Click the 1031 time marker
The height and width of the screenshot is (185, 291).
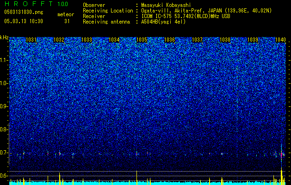pos(31,40)
